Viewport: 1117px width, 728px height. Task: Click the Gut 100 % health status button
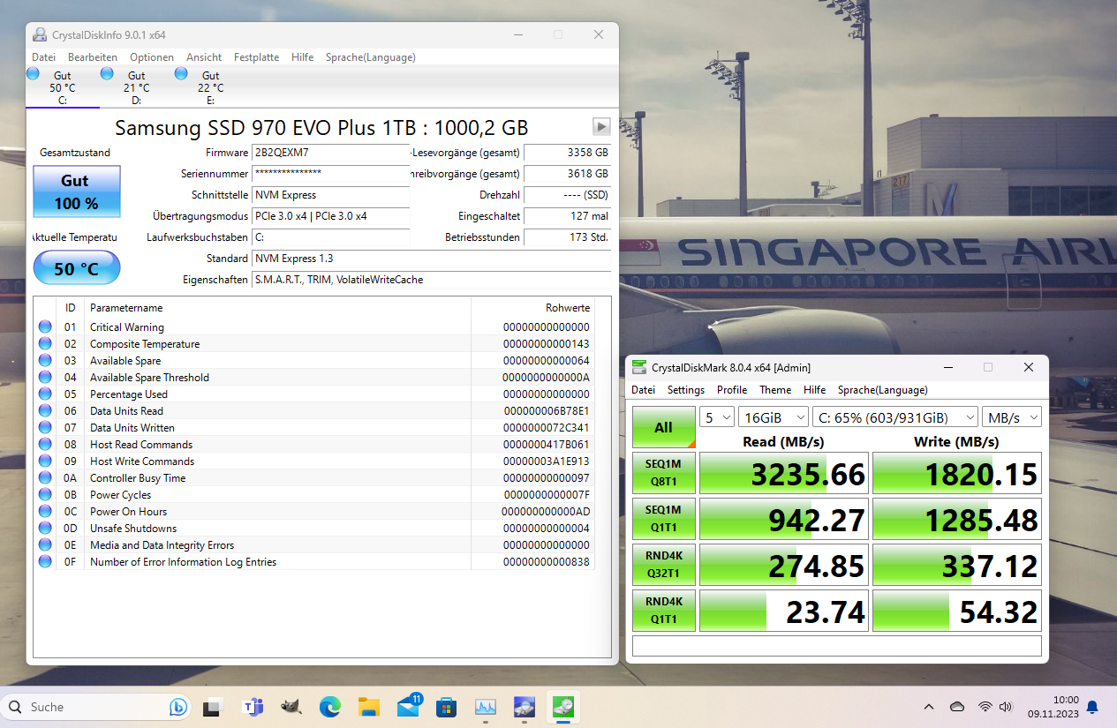click(x=76, y=191)
